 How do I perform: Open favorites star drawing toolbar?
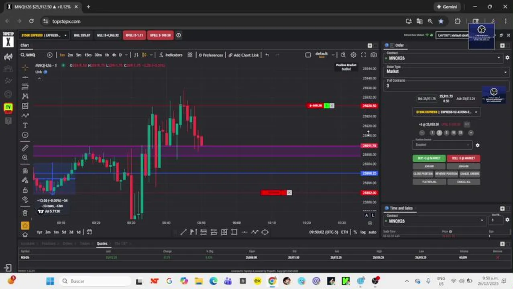[x=25, y=226]
